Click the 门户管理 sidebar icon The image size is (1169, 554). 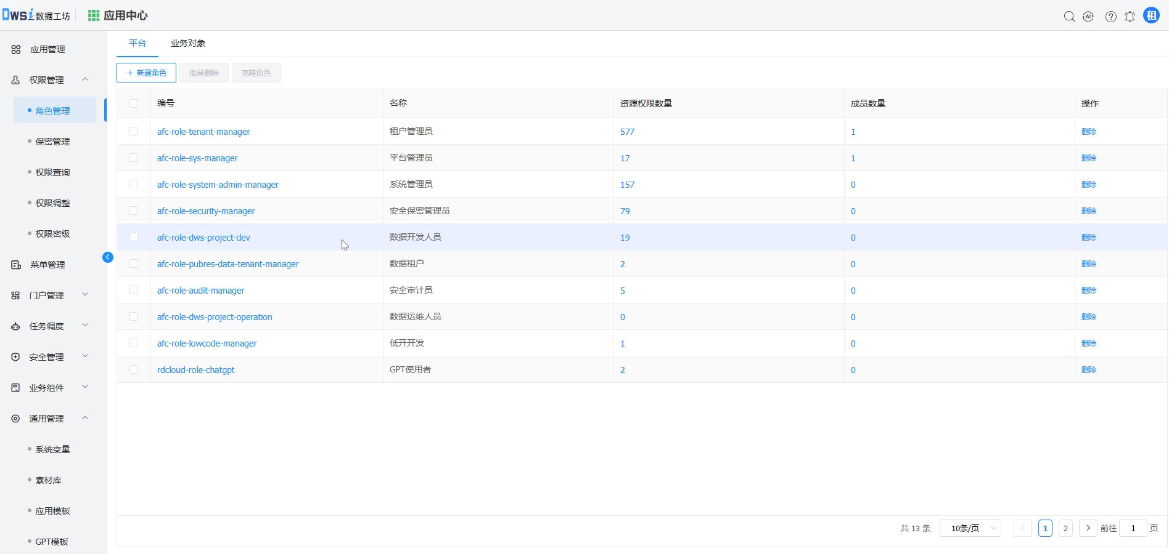coord(16,295)
